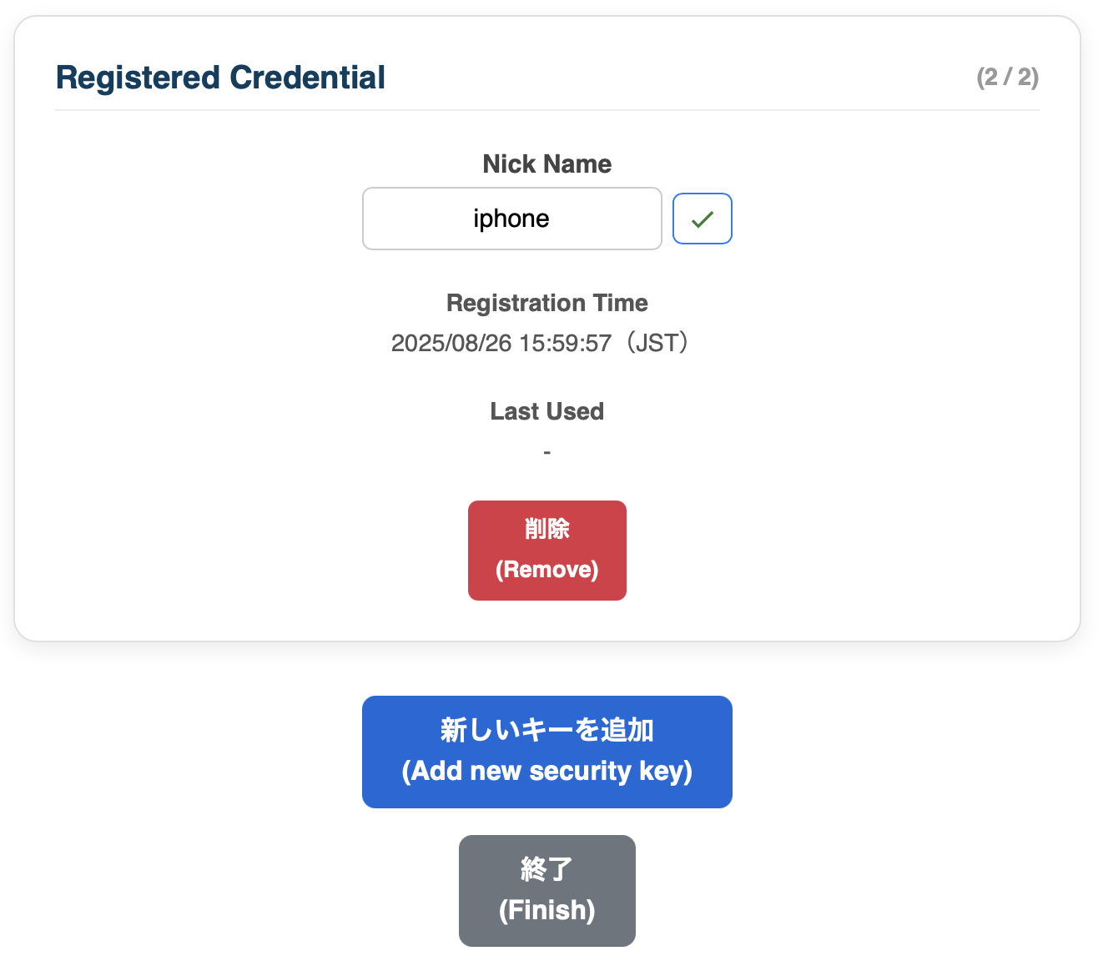Click the (2 / 2) credential counter
This screenshot has width=1098, height=971.
coord(1007,78)
